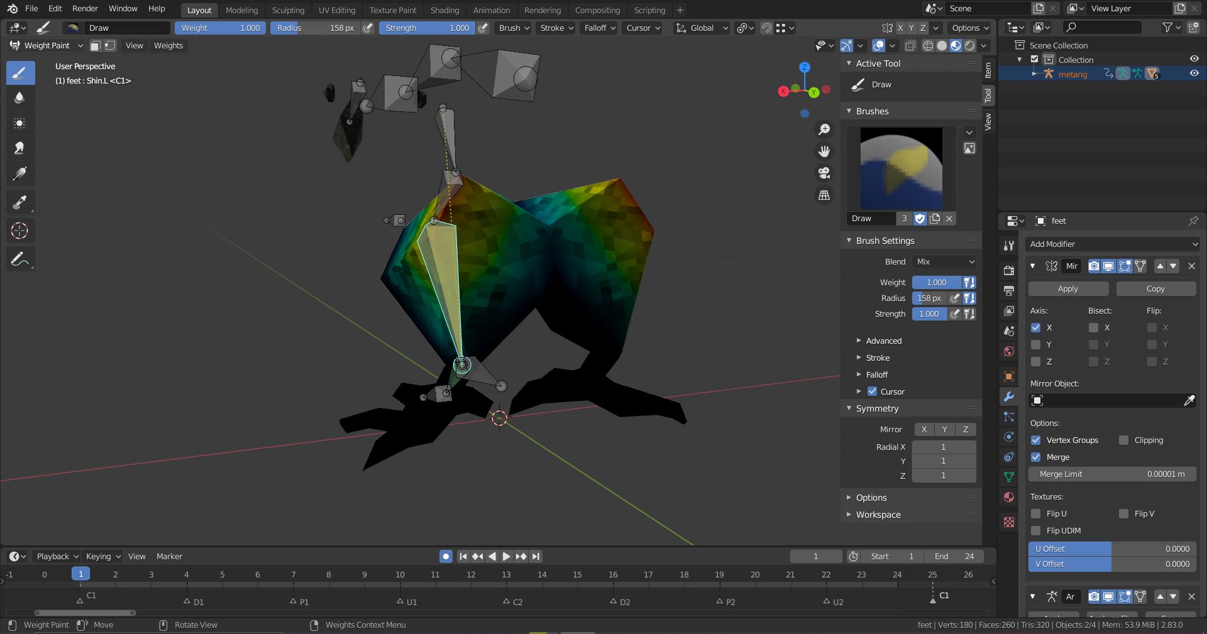Viewport: 1207px width, 634px height.
Task: Disable the Cursor option in Brush Settings
Action: (x=872, y=391)
